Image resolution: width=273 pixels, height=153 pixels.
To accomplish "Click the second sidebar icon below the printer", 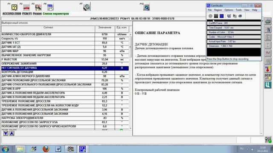I will [x=267, y=29].
